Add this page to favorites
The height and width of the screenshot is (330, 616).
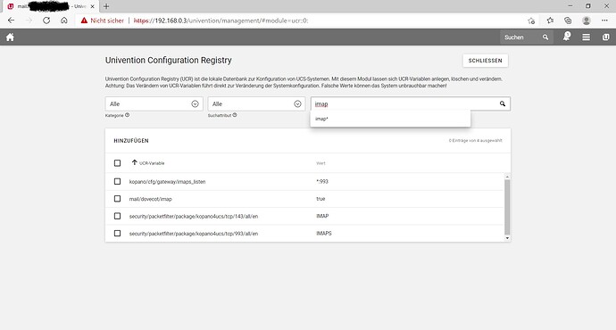[531, 21]
